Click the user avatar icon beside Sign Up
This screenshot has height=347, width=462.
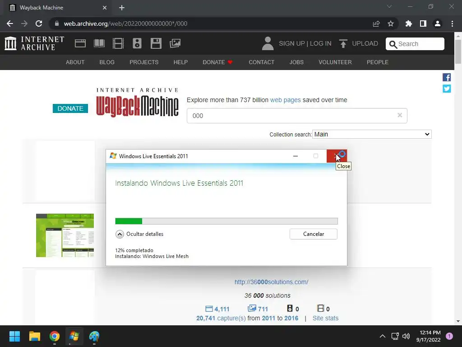268,43
